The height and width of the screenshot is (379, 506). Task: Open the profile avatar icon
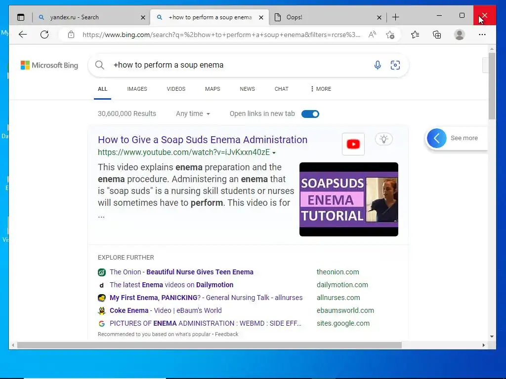click(x=459, y=35)
